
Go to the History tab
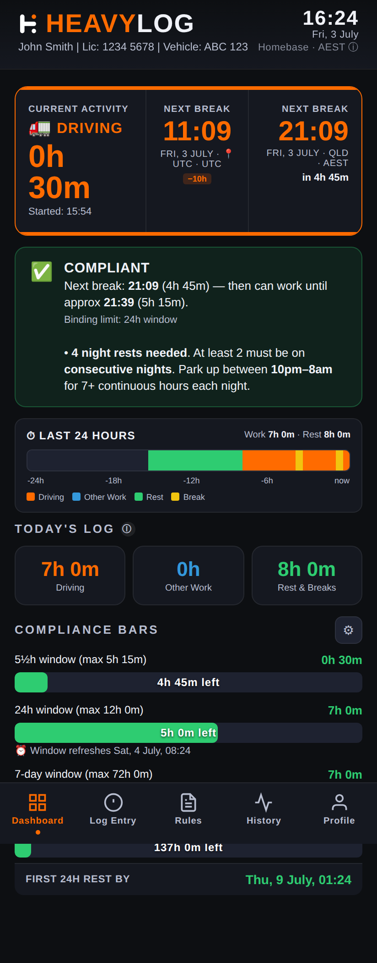(x=264, y=810)
